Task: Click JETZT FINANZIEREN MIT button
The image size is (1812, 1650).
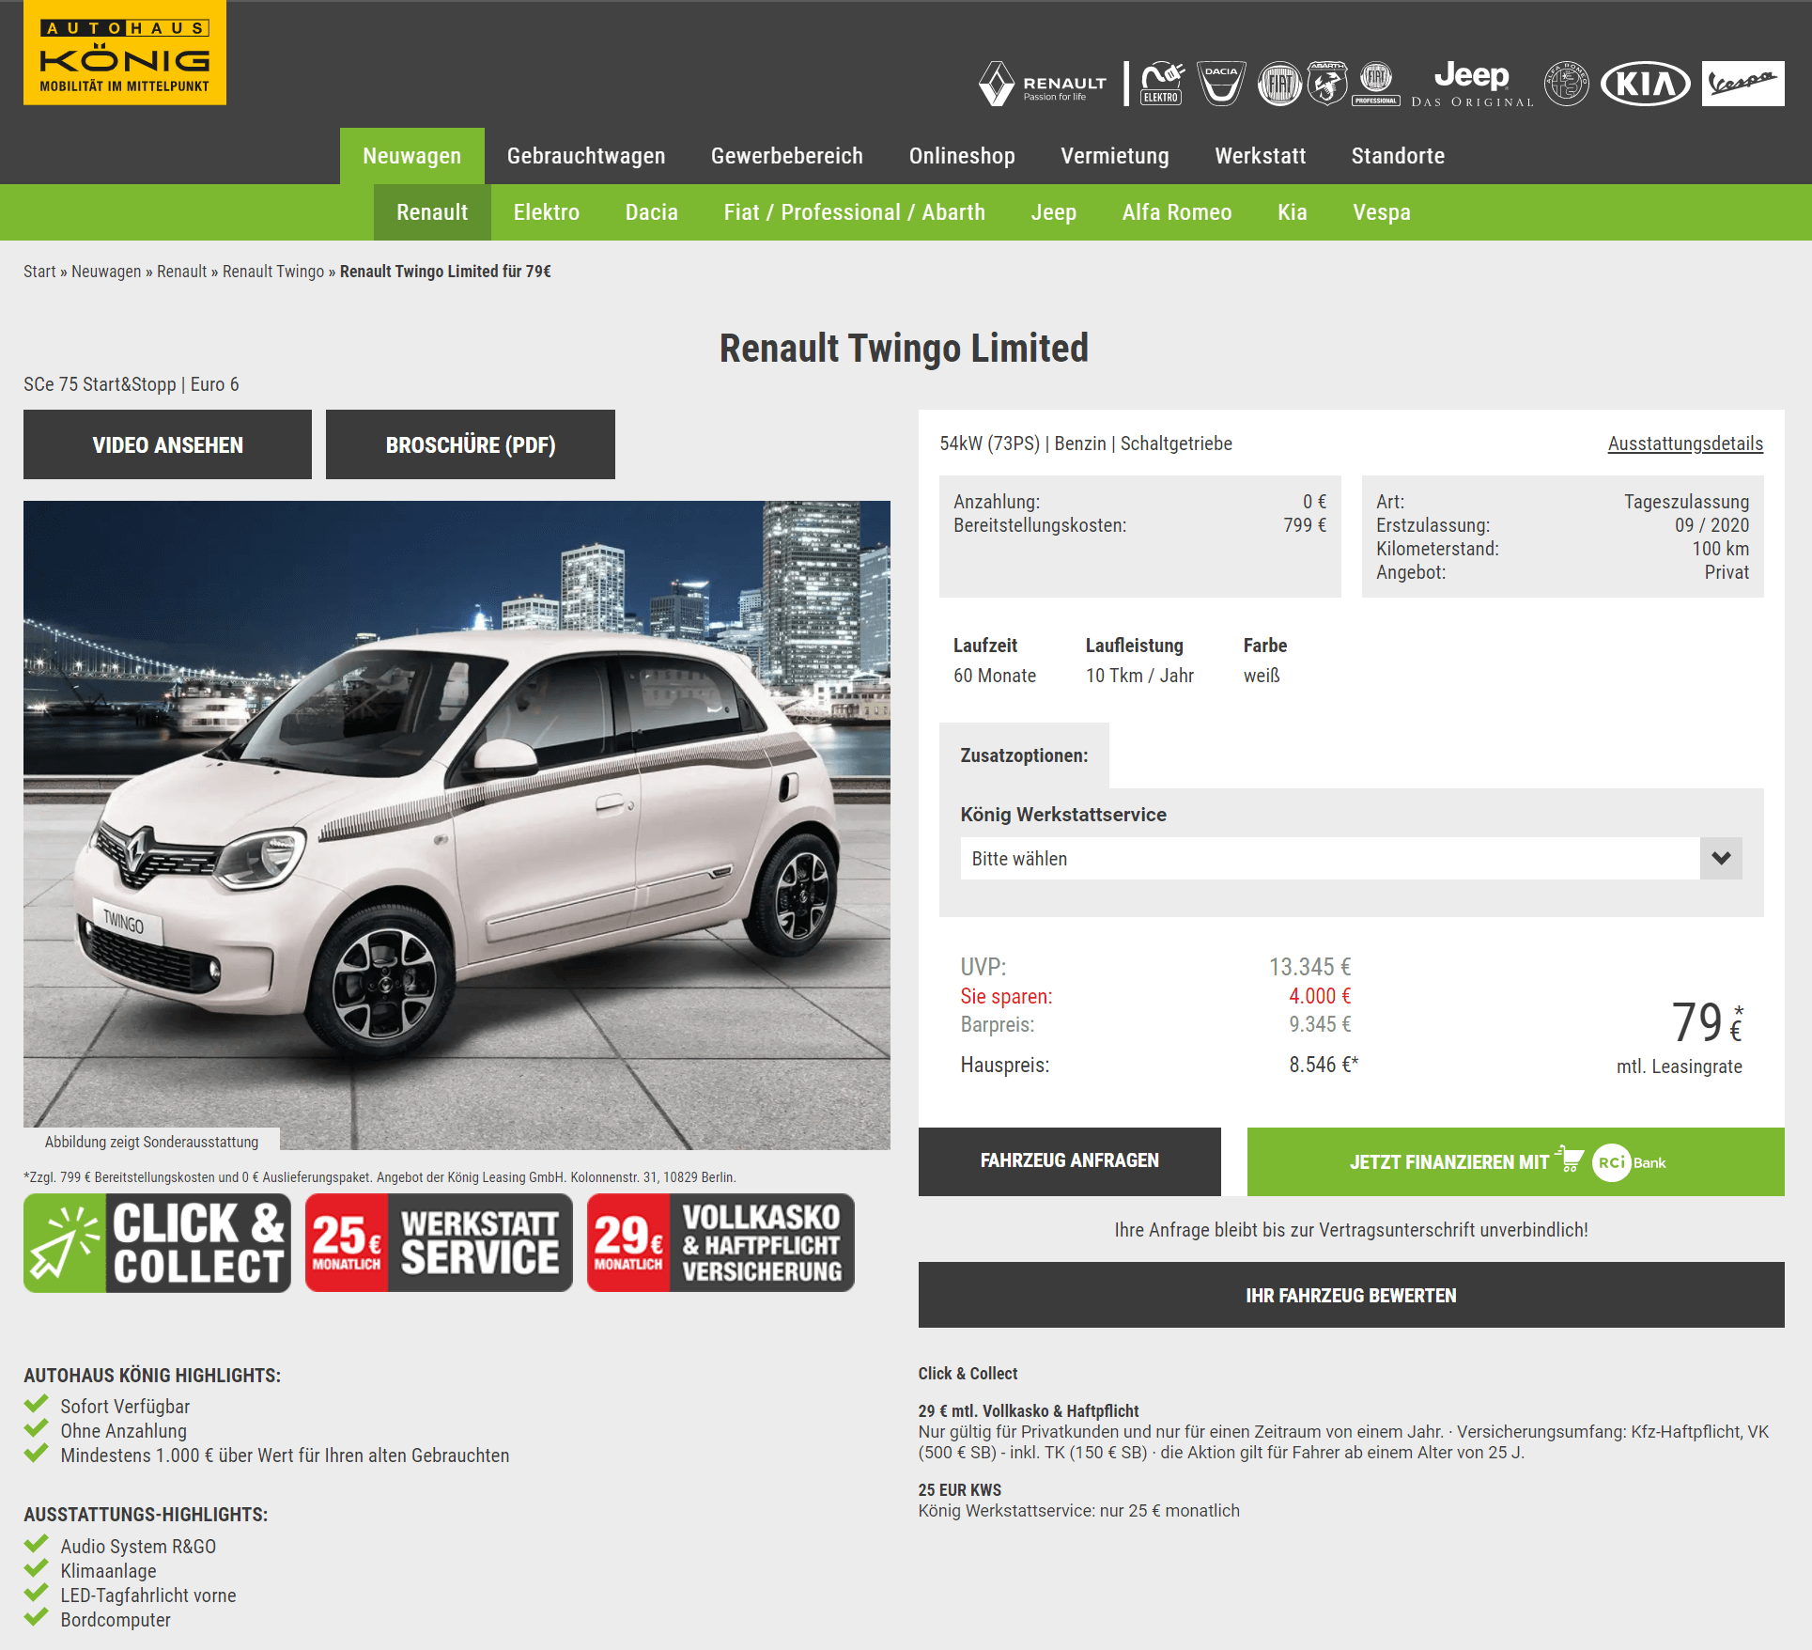Action: tap(1516, 1161)
